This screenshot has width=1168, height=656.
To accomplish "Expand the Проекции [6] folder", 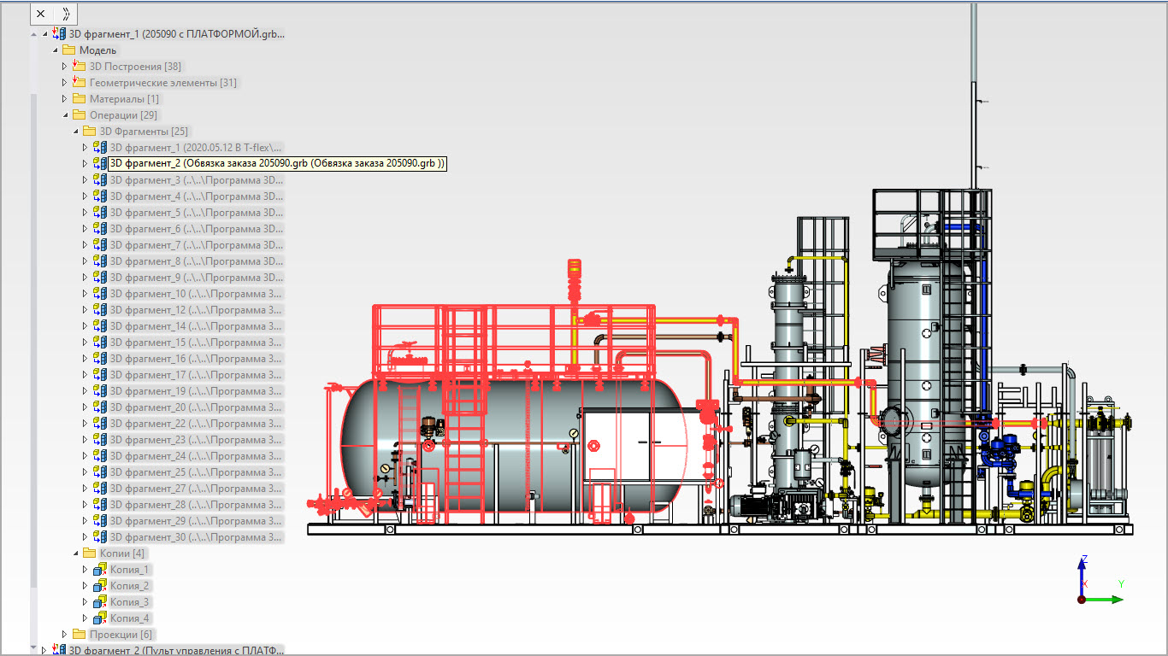I will coord(64,635).
